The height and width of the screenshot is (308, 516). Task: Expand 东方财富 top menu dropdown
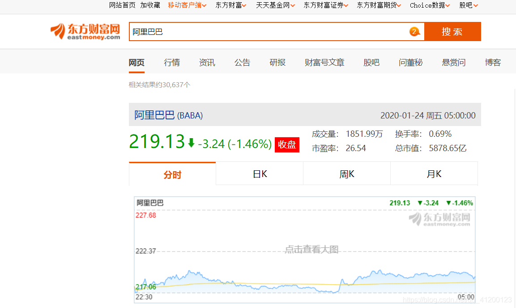click(230, 5)
